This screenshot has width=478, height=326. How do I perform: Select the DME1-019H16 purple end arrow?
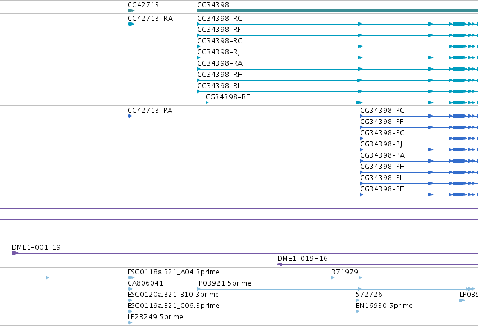(x=280, y=264)
